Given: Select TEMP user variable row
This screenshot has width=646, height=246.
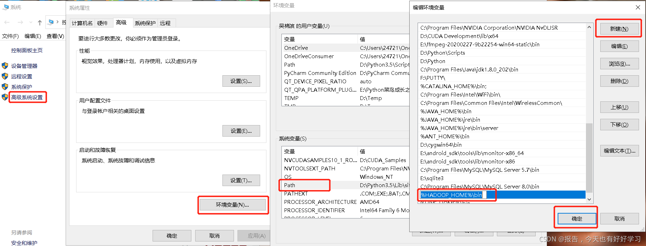Looking at the screenshot, I should pyautogui.click(x=345, y=98).
